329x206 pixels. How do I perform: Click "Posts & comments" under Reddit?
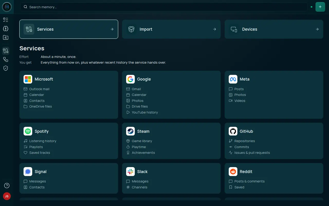250,181
